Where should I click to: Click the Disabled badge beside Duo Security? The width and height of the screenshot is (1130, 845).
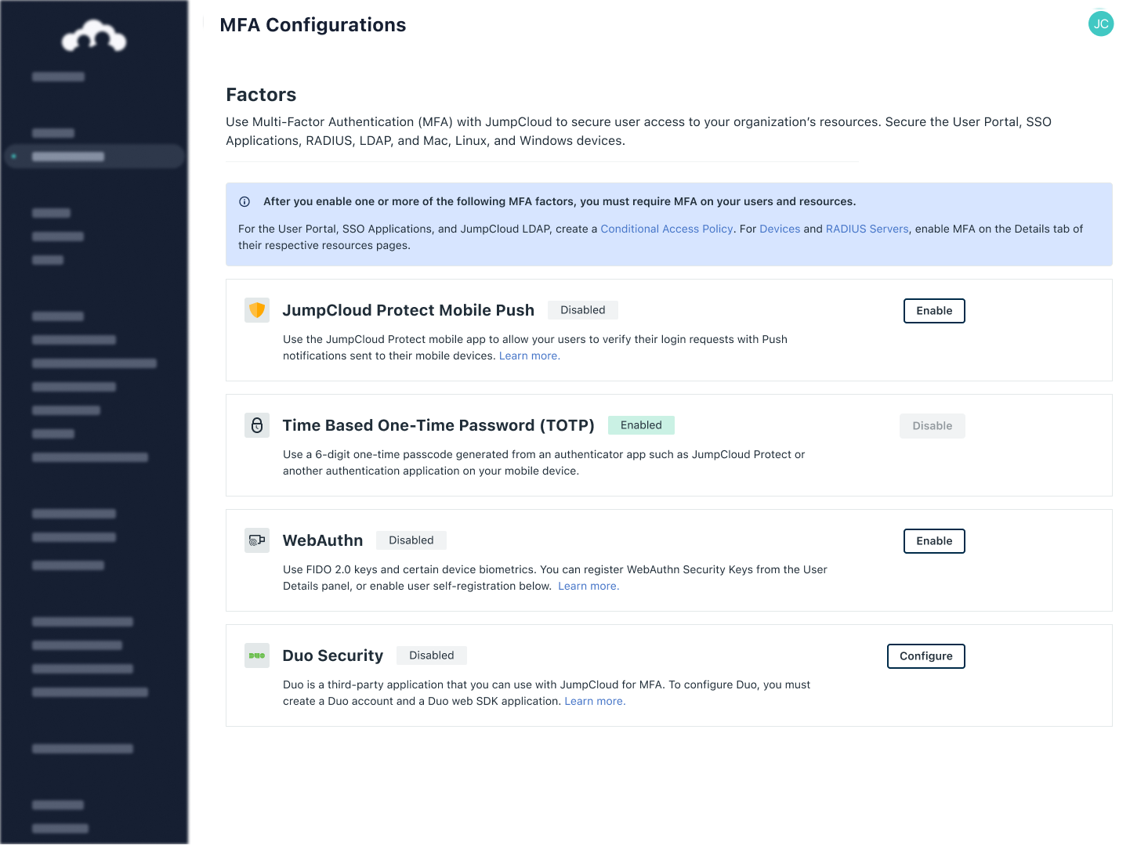[x=431, y=655]
